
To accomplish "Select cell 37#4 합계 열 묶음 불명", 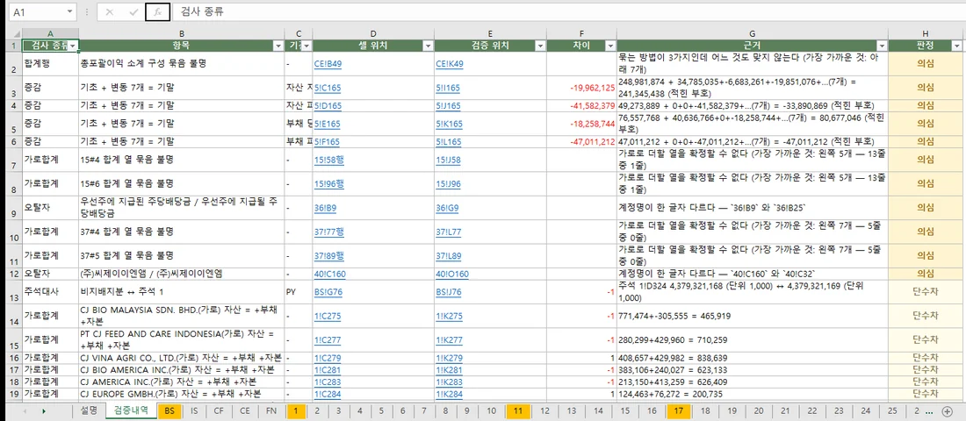I will click(x=182, y=232).
